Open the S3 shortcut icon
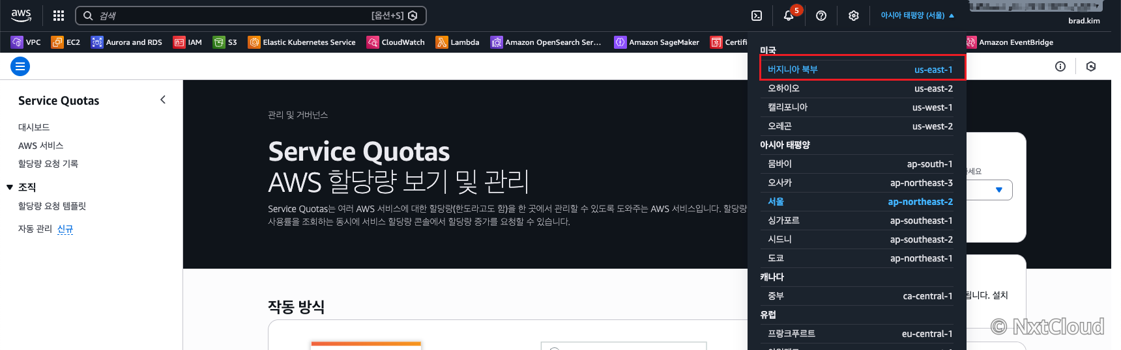Viewport: 1121px width, 350px height. pos(219,42)
